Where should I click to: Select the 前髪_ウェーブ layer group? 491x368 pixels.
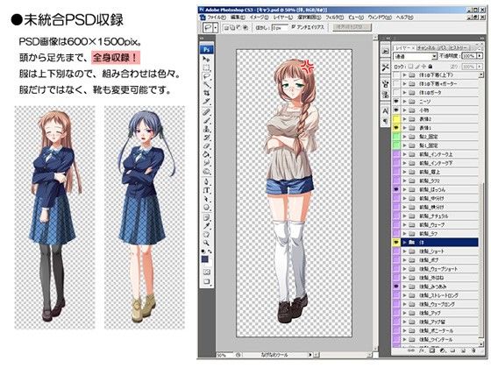[x=440, y=224]
